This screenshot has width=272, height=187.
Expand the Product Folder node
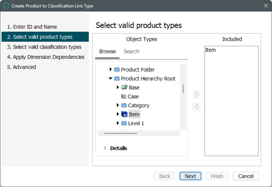coord(111,69)
